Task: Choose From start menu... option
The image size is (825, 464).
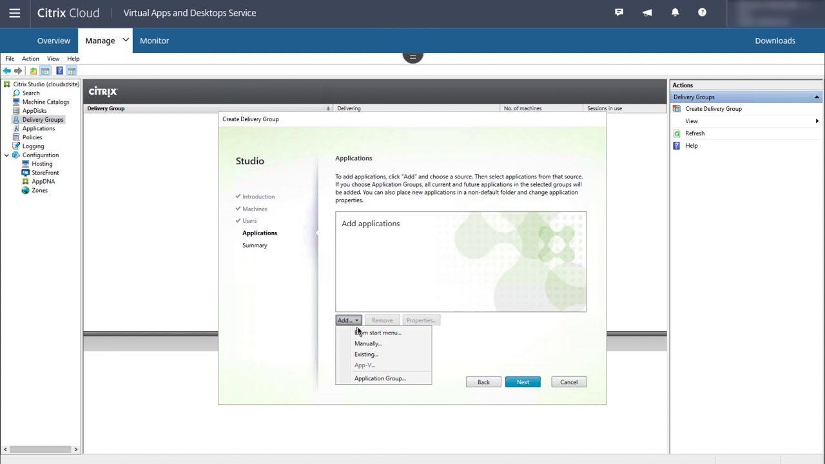Action: tap(383, 333)
